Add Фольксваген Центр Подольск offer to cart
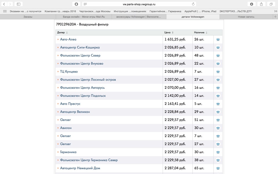Screen dimensions: 278x174 pos(218,96)
